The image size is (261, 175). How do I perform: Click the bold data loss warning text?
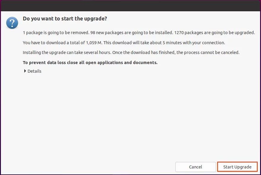tap(90, 63)
